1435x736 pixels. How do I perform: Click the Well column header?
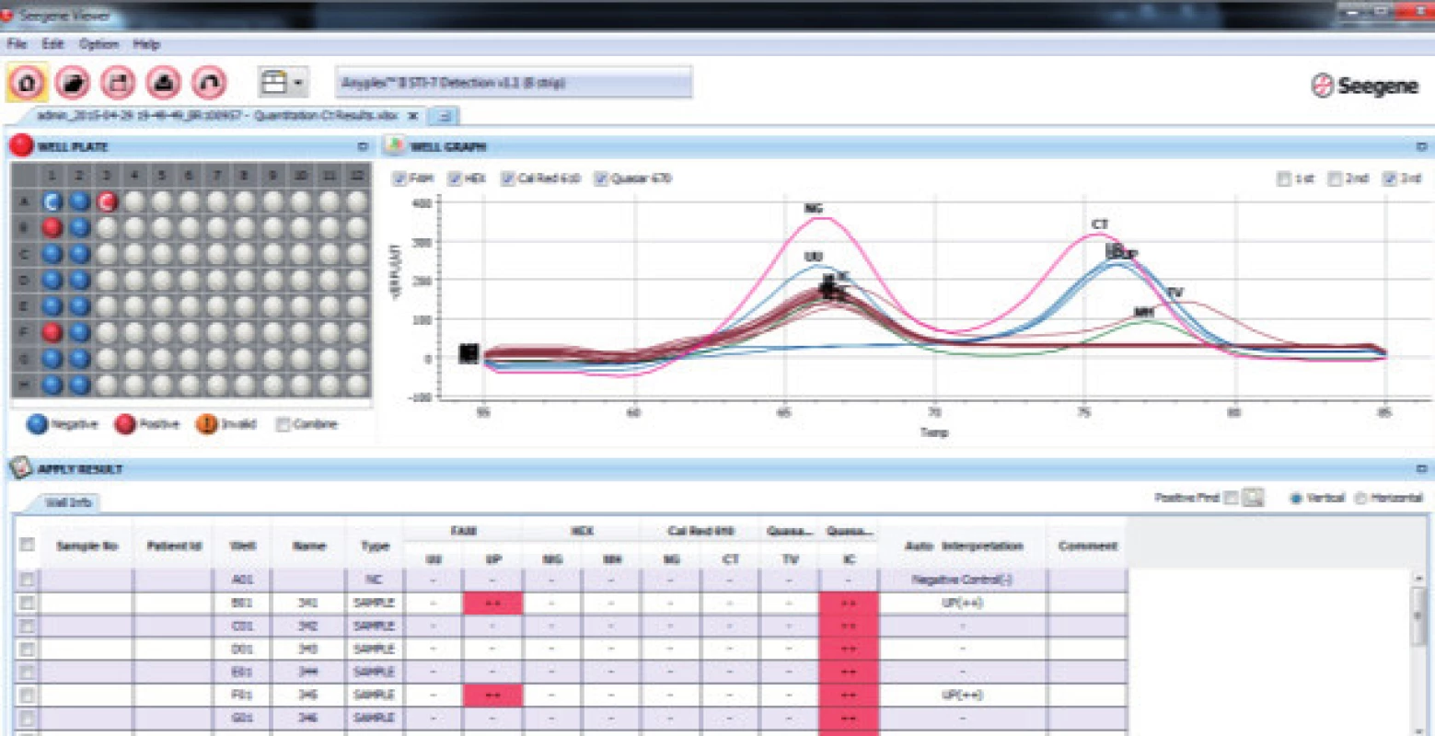coord(242,546)
